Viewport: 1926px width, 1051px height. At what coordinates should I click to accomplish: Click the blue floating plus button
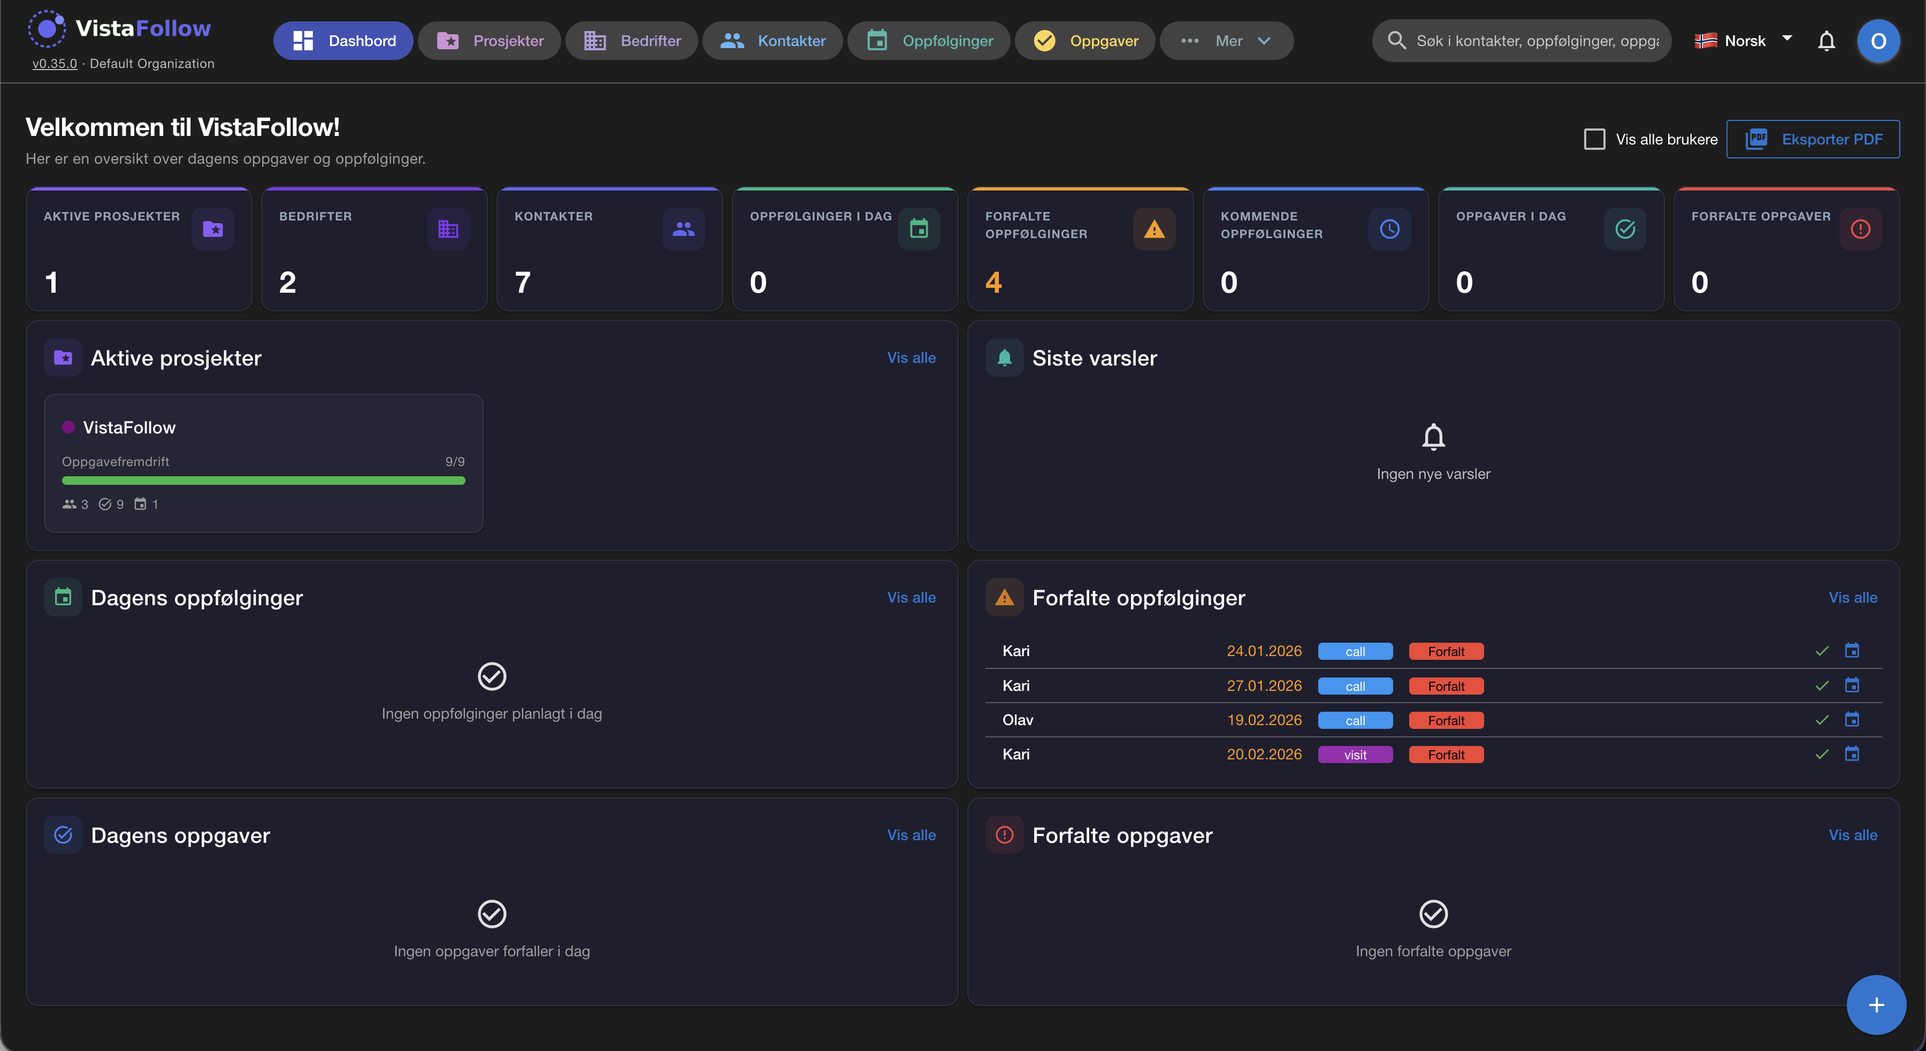click(1875, 1004)
